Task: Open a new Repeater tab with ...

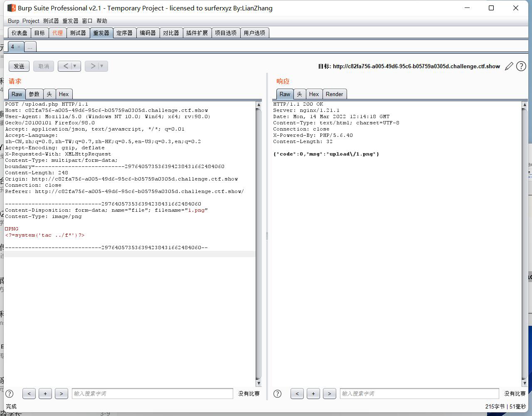Action: click(x=30, y=47)
